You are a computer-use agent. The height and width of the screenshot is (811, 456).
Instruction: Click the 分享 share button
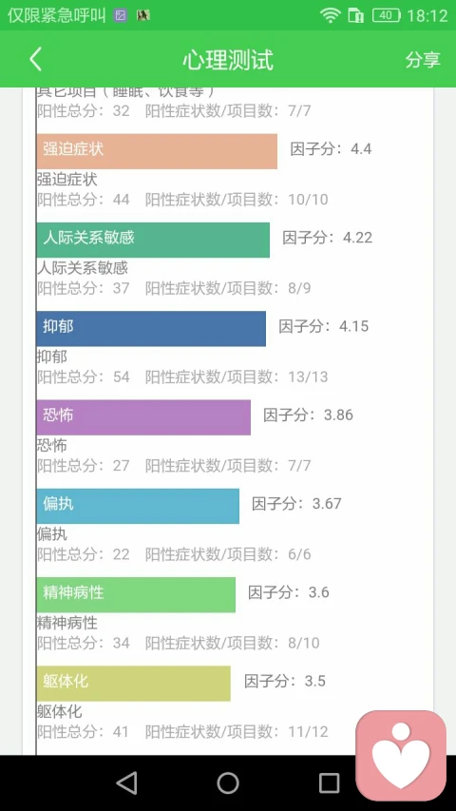tap(423, 60)
